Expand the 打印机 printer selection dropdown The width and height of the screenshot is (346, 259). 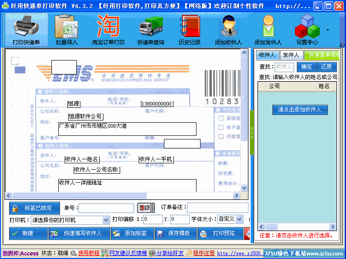pos(106,220)
